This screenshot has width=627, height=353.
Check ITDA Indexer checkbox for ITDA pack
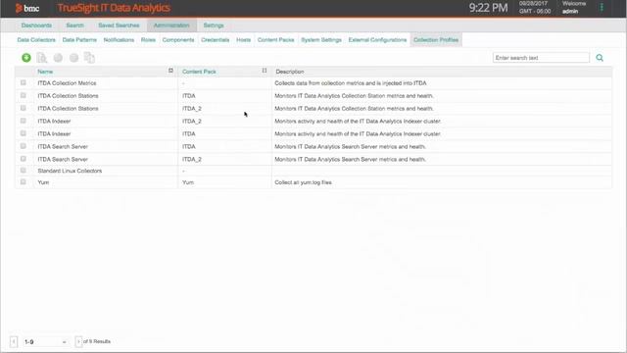click(x=24, y=133)
